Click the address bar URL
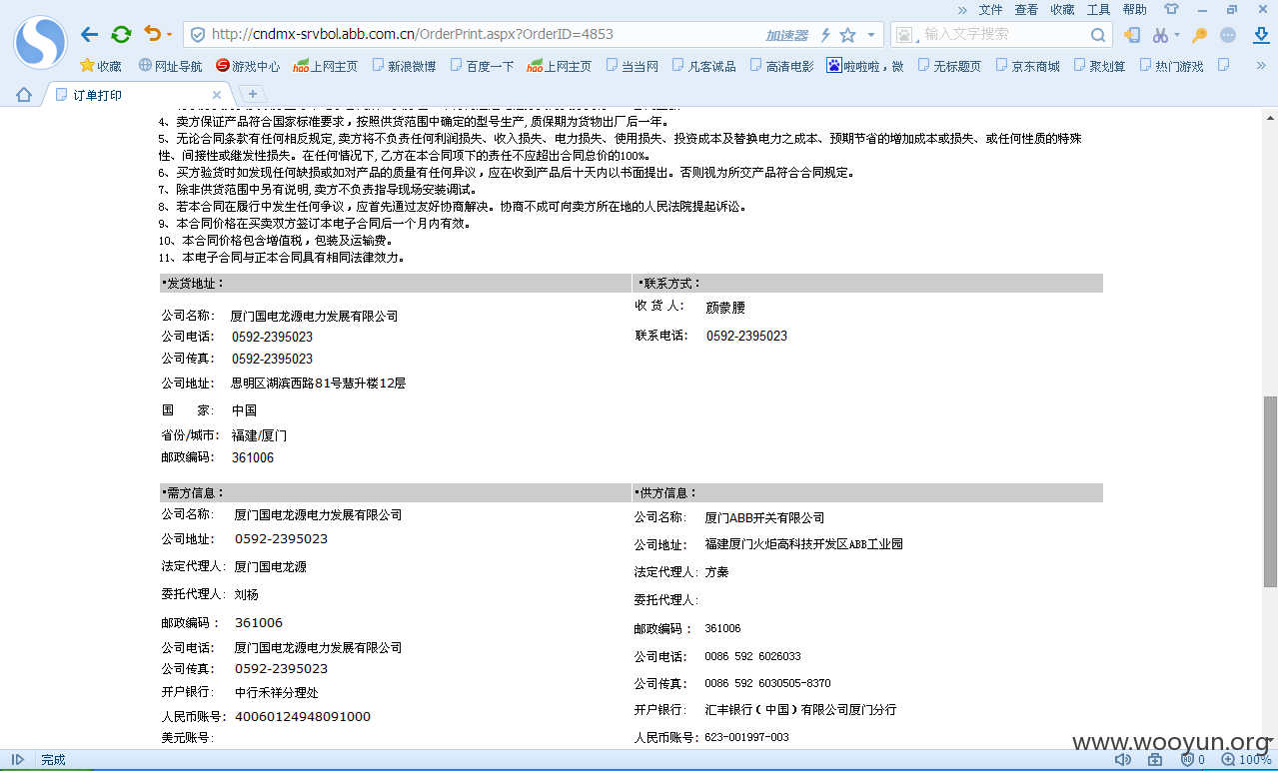 click(413, 34)
